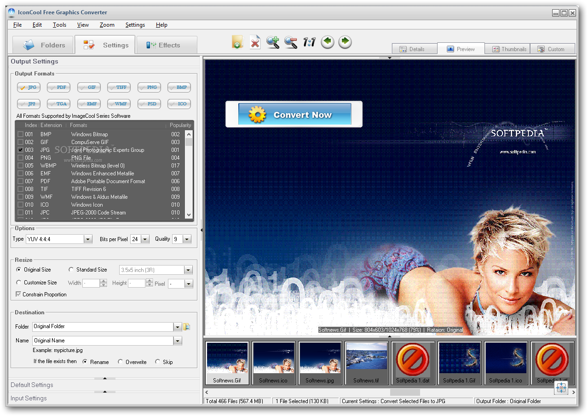Select the Softnews.ico thumbnail
588x416 pixels.
tap(273, 363)
